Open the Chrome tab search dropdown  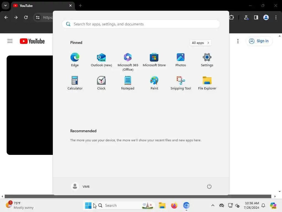6,6
